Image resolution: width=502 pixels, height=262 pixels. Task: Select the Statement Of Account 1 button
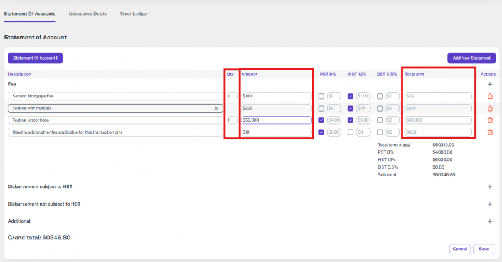pyautogui.click(x=35, y=58)
